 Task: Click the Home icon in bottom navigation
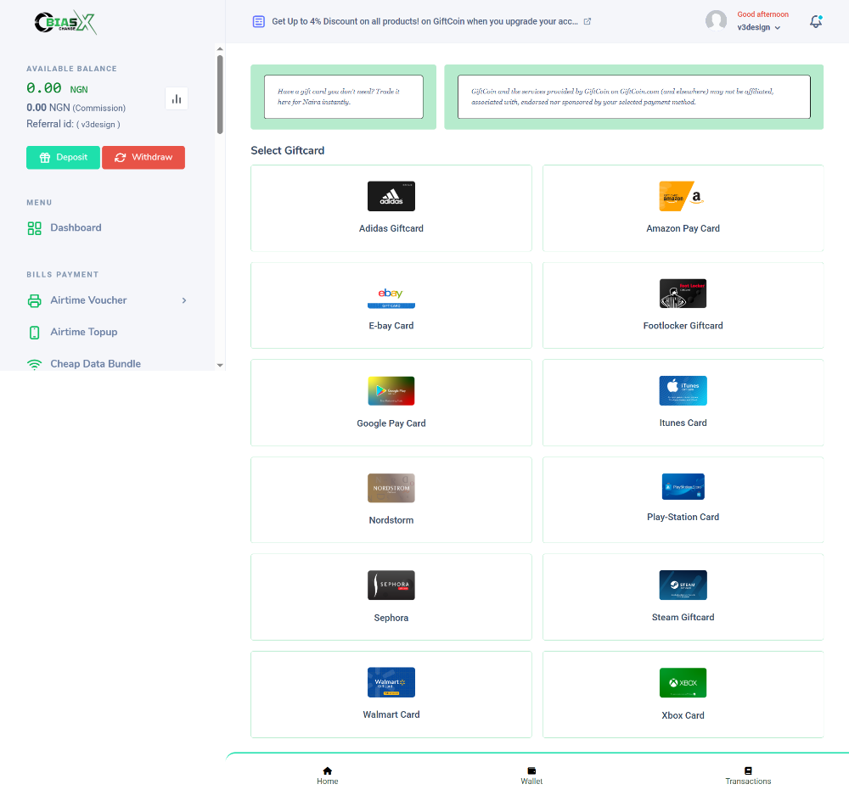[x=327, y=772]
